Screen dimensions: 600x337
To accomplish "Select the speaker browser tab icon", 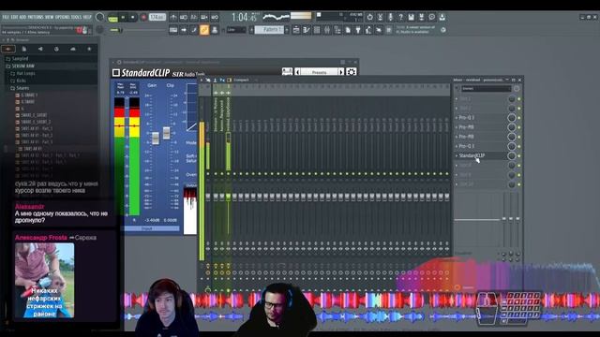I will [40, 49].
